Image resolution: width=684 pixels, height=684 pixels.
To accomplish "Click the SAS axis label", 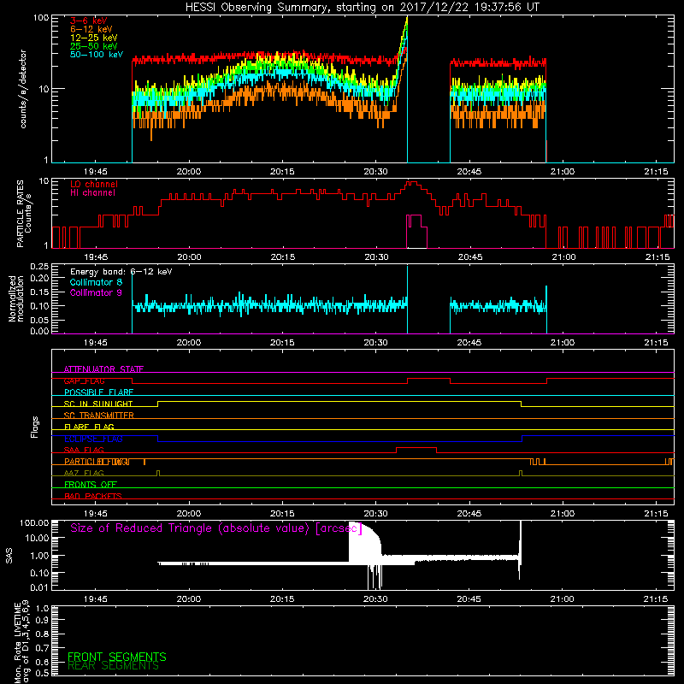I will tap(9, 556).
